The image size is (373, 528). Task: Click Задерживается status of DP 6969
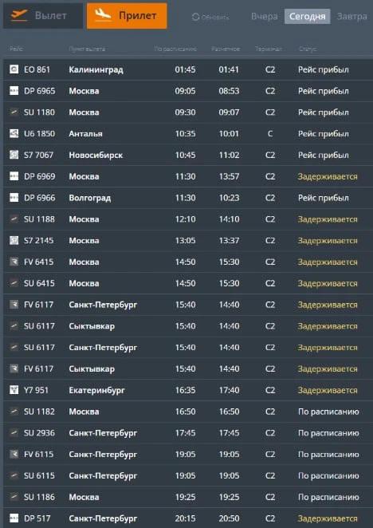pyautogui.click(x=328, y=176)
